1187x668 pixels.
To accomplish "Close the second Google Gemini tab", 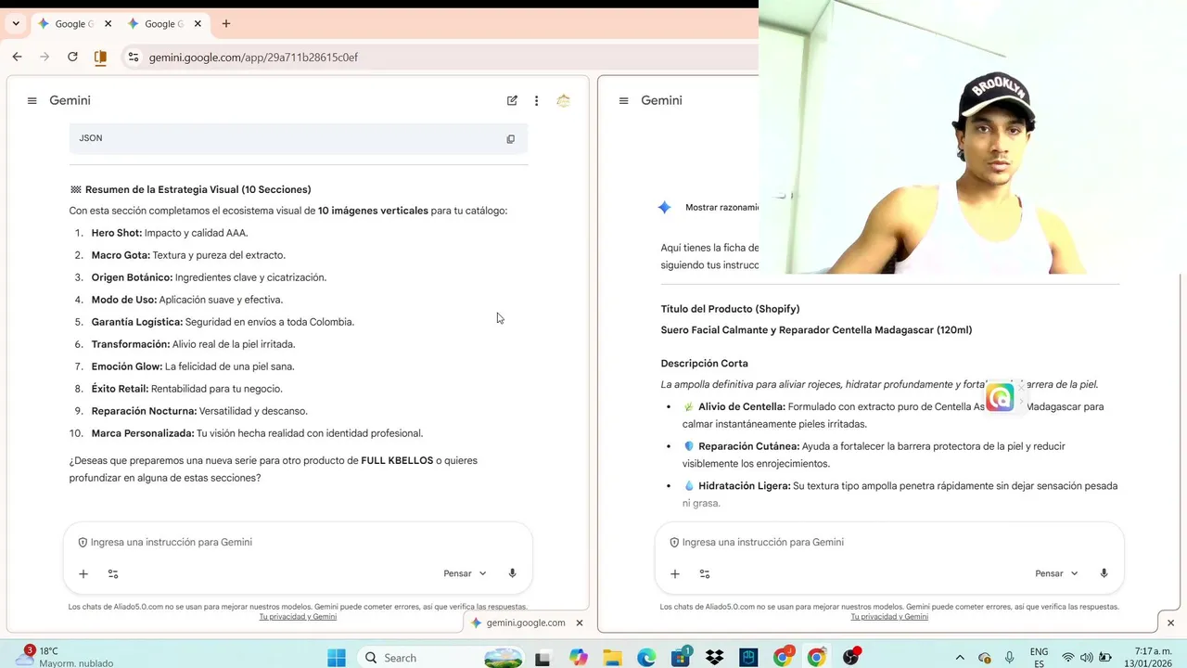I will (x=198, y=24).
